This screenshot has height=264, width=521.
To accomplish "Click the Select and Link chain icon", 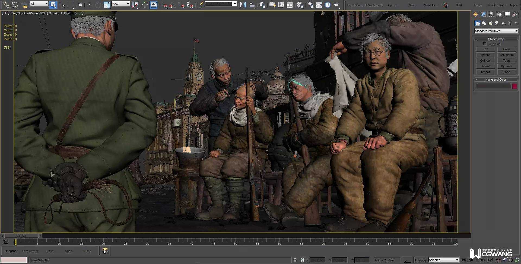I will tap(6, 5).
